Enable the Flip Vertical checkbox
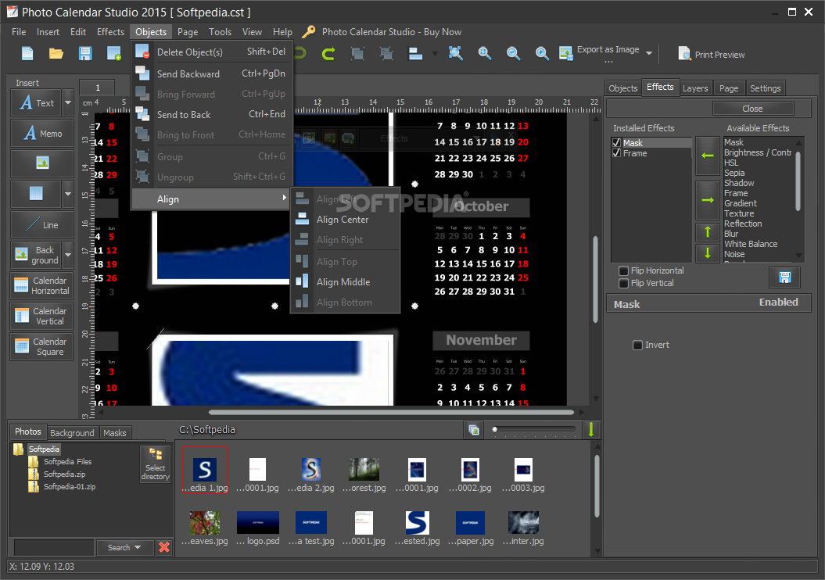This screenshot has width=825, height=580. pyautogui.click(x=623, y=284)
